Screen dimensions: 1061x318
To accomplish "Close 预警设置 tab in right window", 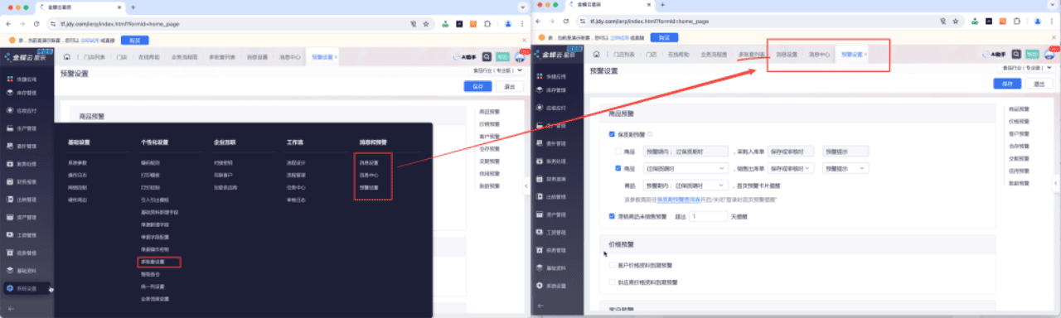I will tap(866, 55).
